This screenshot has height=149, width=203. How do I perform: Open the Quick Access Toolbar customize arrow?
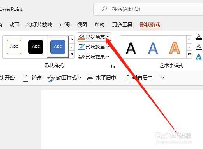[x=162, y=78]
